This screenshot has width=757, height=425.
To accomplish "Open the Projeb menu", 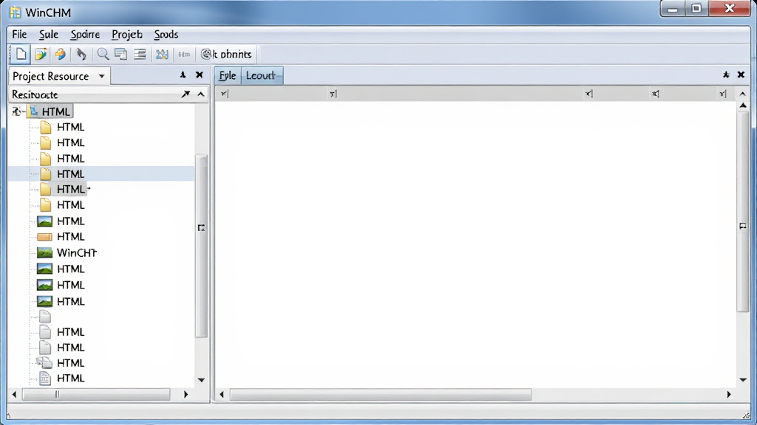I will point(127,34).
